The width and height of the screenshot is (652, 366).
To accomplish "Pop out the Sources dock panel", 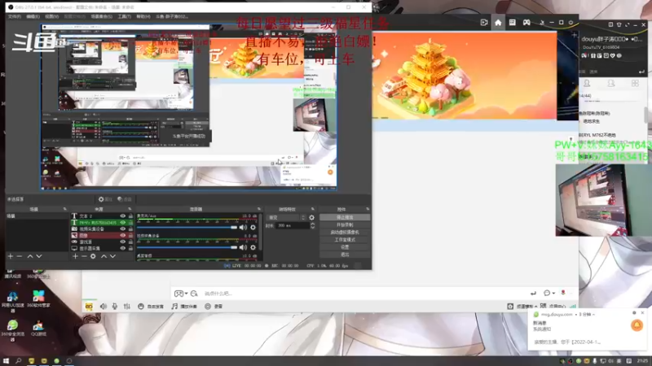I will tap(130, 209).
